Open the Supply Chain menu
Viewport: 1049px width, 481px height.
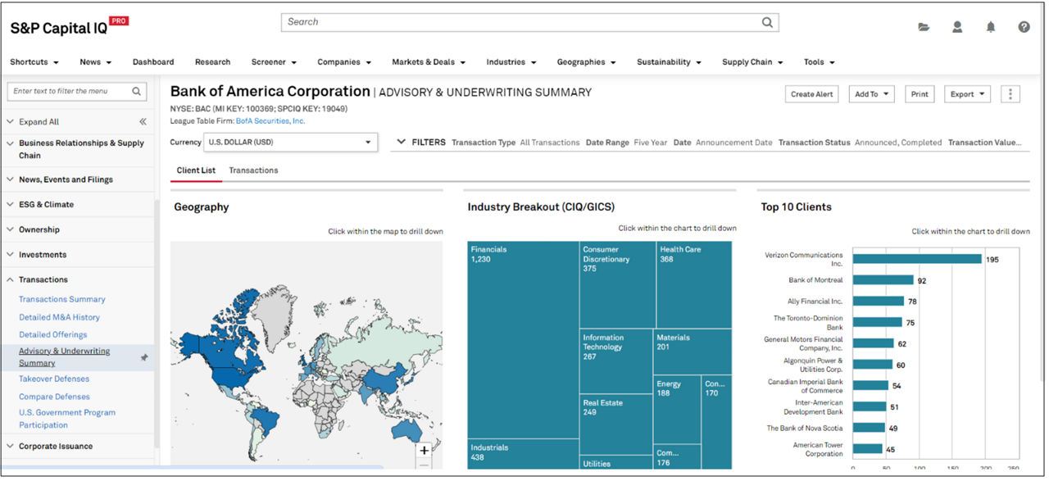[752, 62]
